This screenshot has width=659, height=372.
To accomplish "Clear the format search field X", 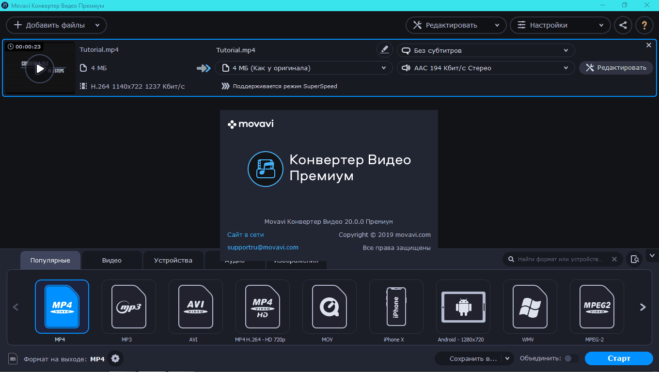I will [614, 259].
